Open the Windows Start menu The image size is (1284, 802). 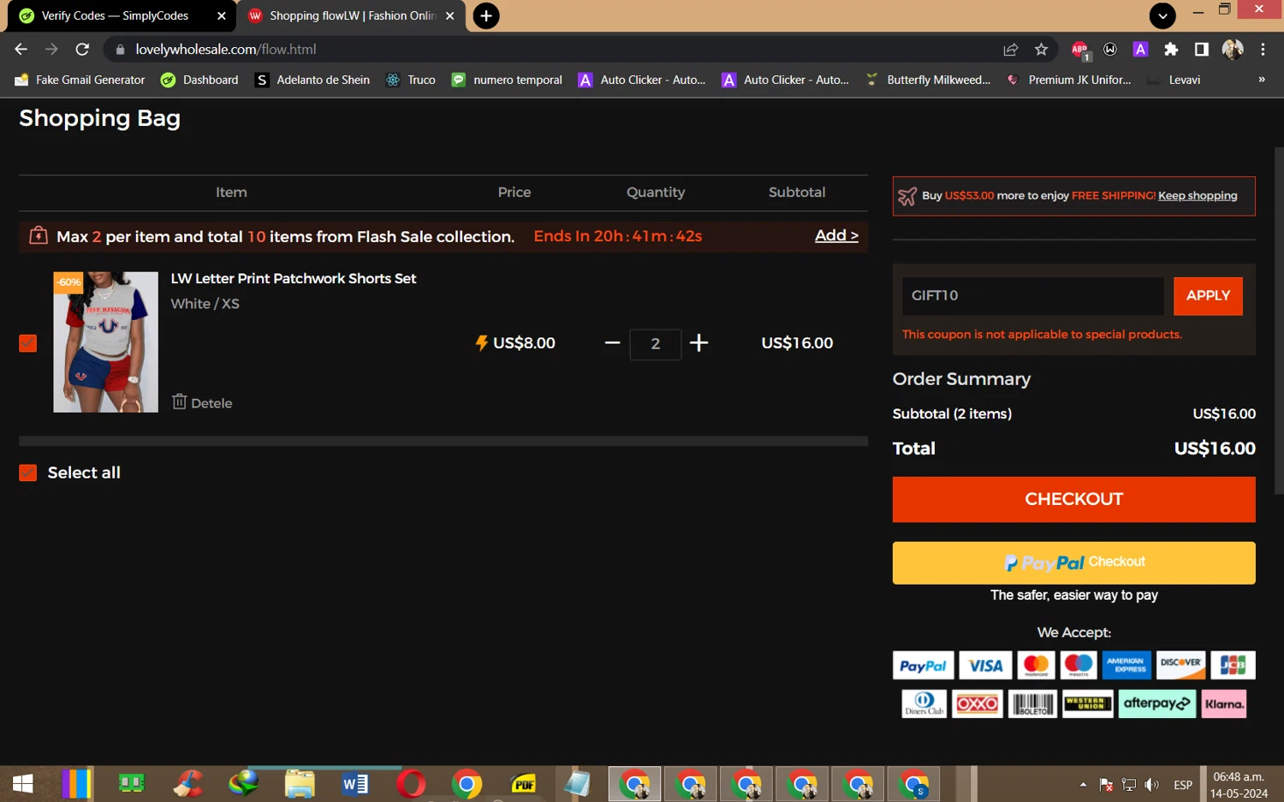(23, 783)
